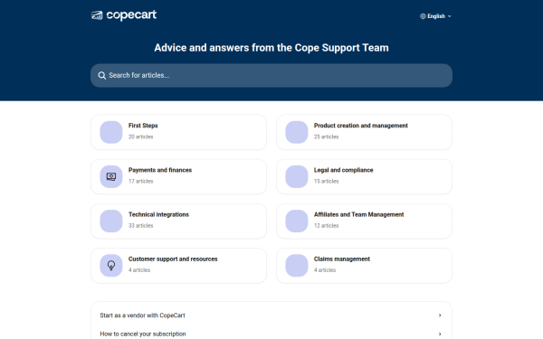Screen dimensions: 543x339
Task: Click the magnifier icon in search bar
Action: (101, 75)
